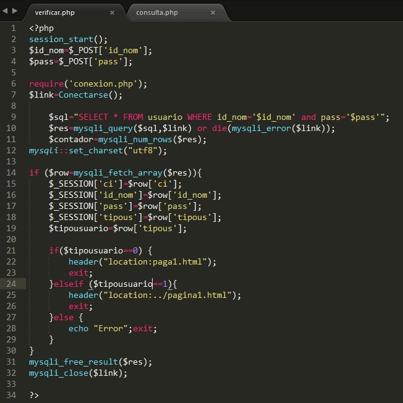
Task: Click the right tab scroll arrow
Action: [14, 11]
